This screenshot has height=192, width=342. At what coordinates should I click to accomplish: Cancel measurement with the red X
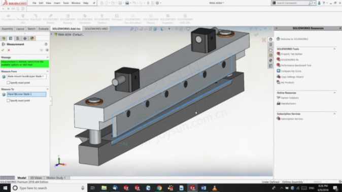click(9, 50)
